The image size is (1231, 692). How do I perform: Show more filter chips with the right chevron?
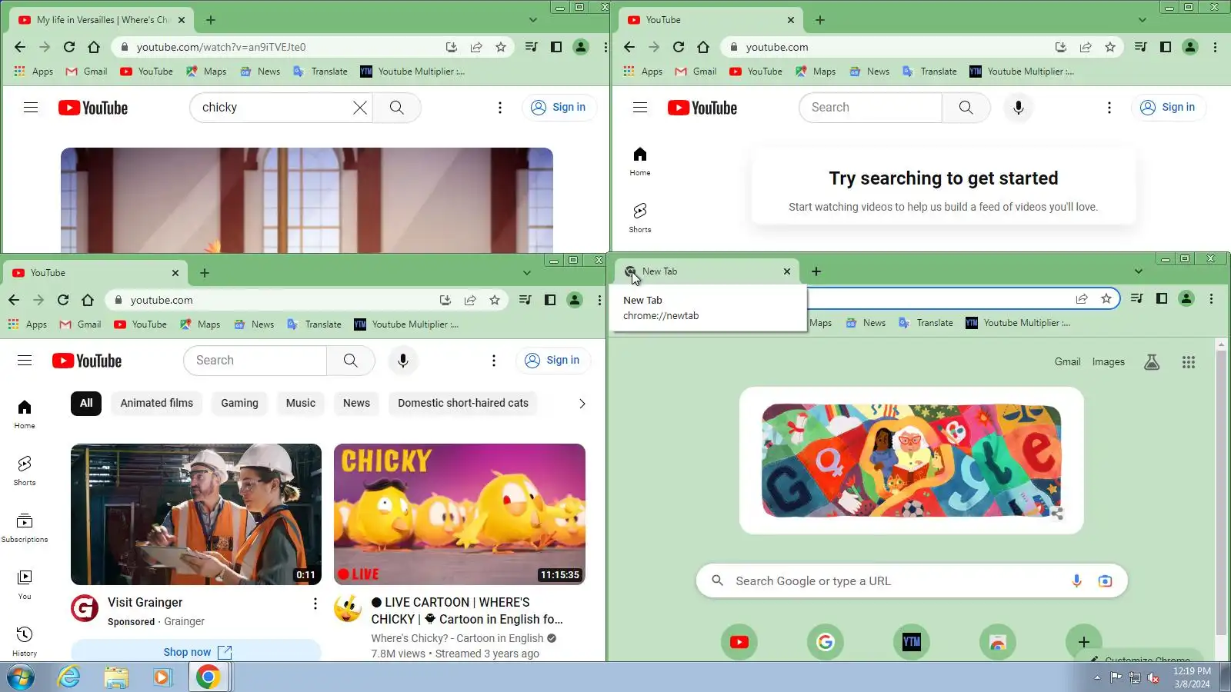pyautogui.click(x=582, y=404)
